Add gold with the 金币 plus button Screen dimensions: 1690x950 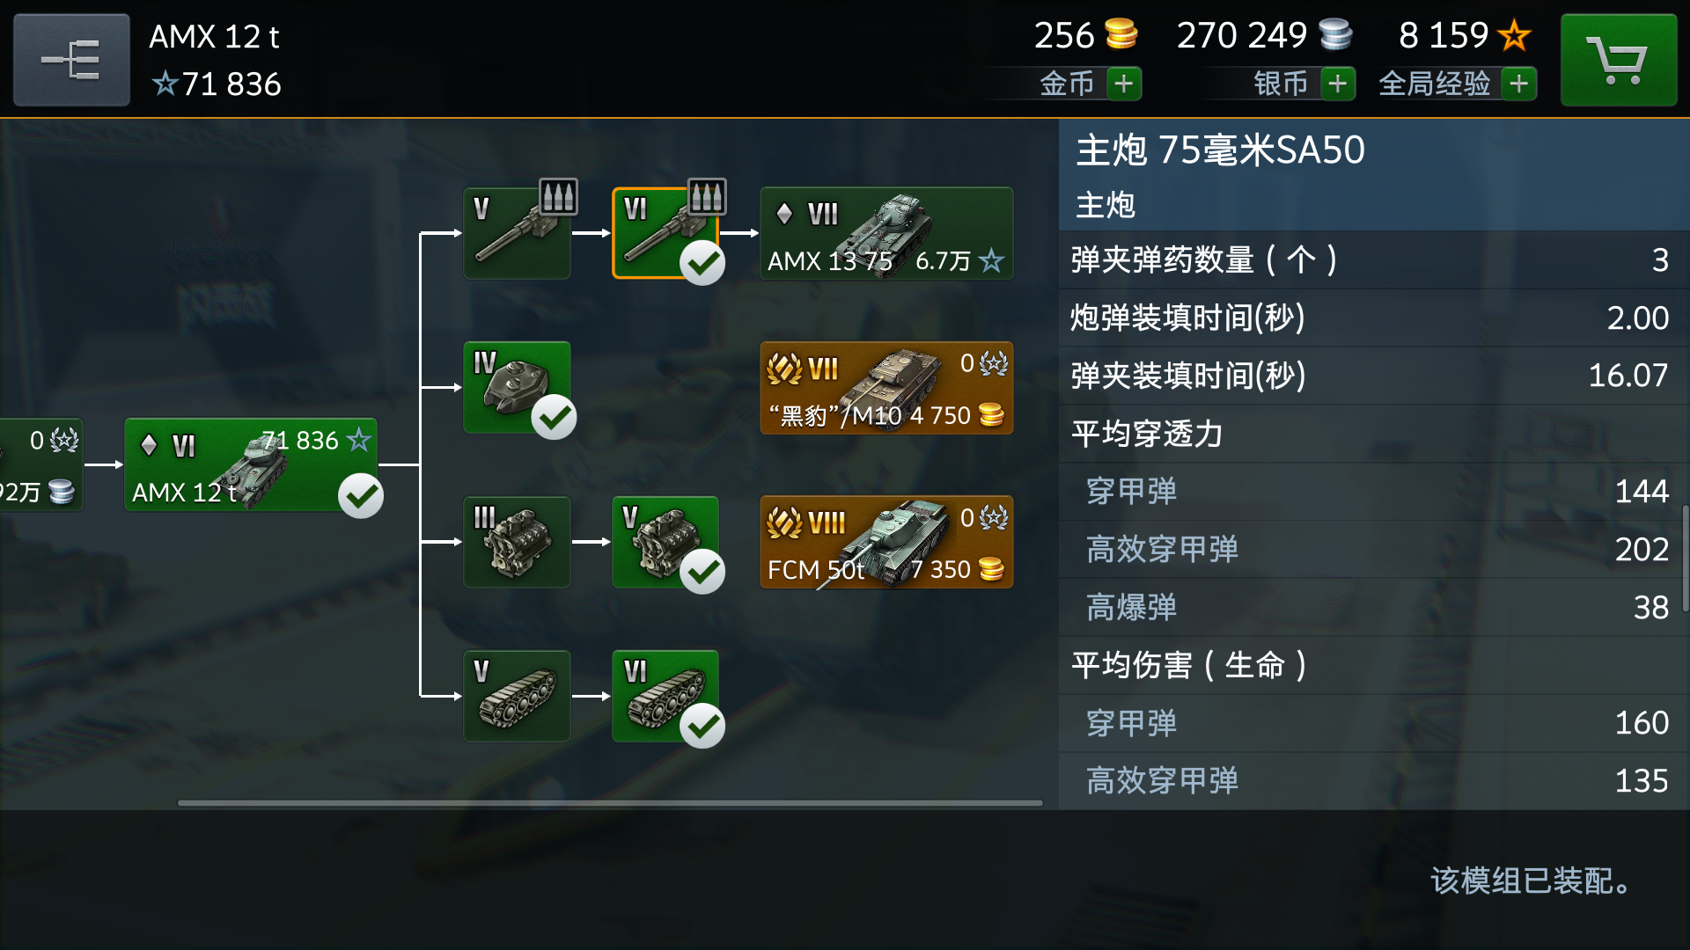(x=1124, y=84)
